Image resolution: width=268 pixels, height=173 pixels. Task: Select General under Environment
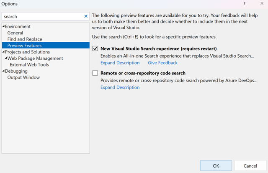pos(15,33)
